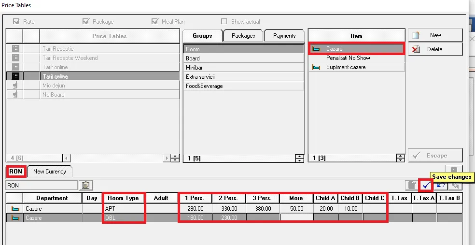The height and width of the screenshot is (245, 475).
Task: Click the 230.00 price cell
Action: pyautogui.click(x=229, y=218)
